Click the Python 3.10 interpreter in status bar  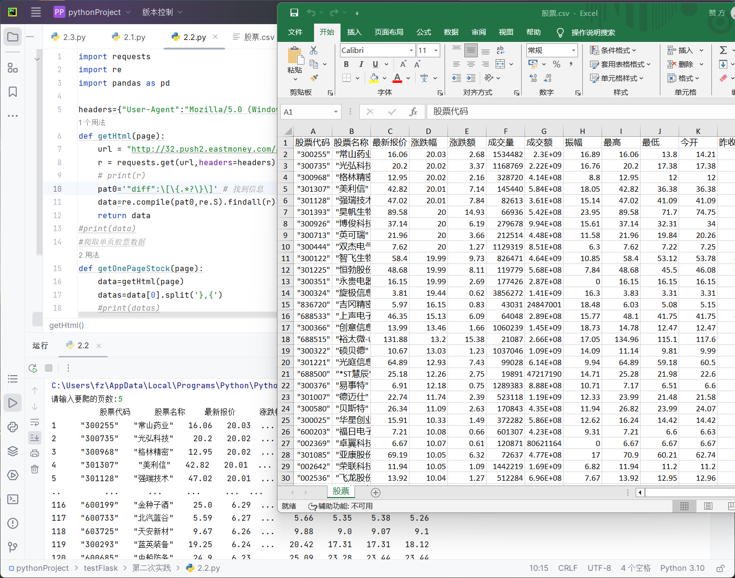point(682,568)
